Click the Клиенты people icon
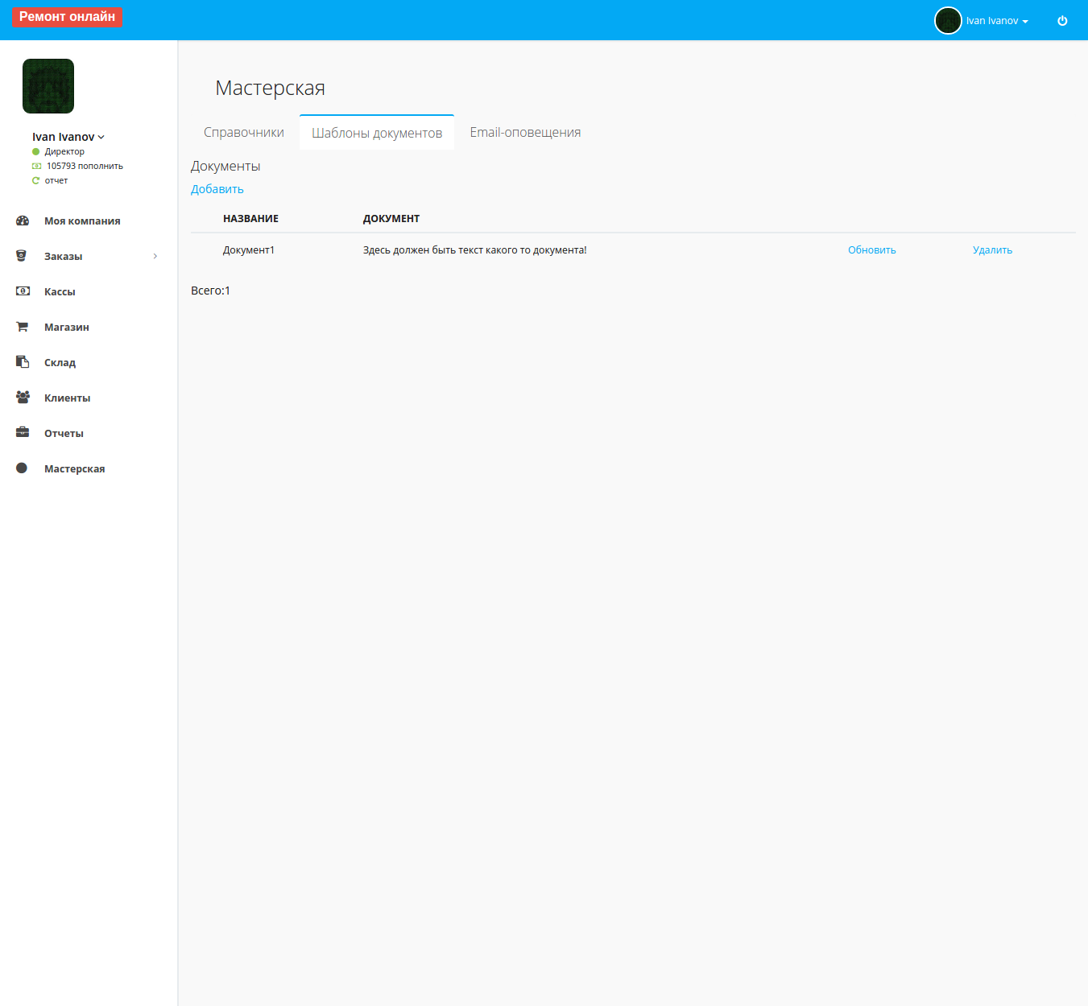 coord(23,398)
